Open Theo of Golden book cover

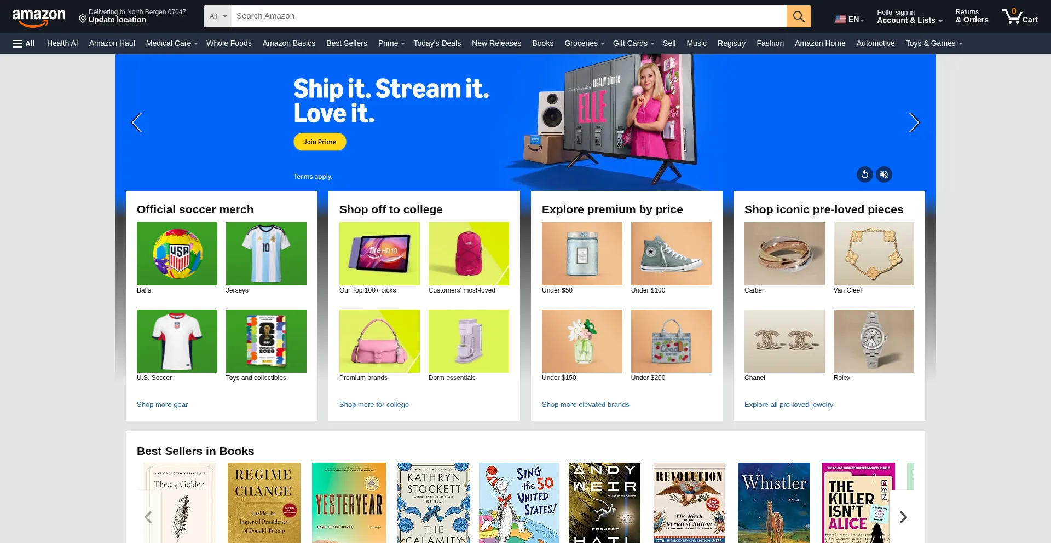(x=180, y=503)
